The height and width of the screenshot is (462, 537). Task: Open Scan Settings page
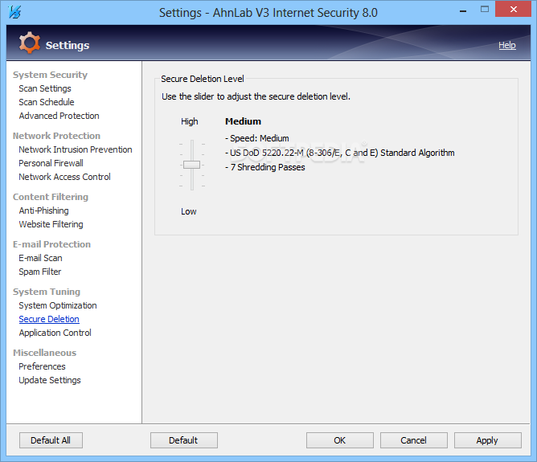(45, 88)
